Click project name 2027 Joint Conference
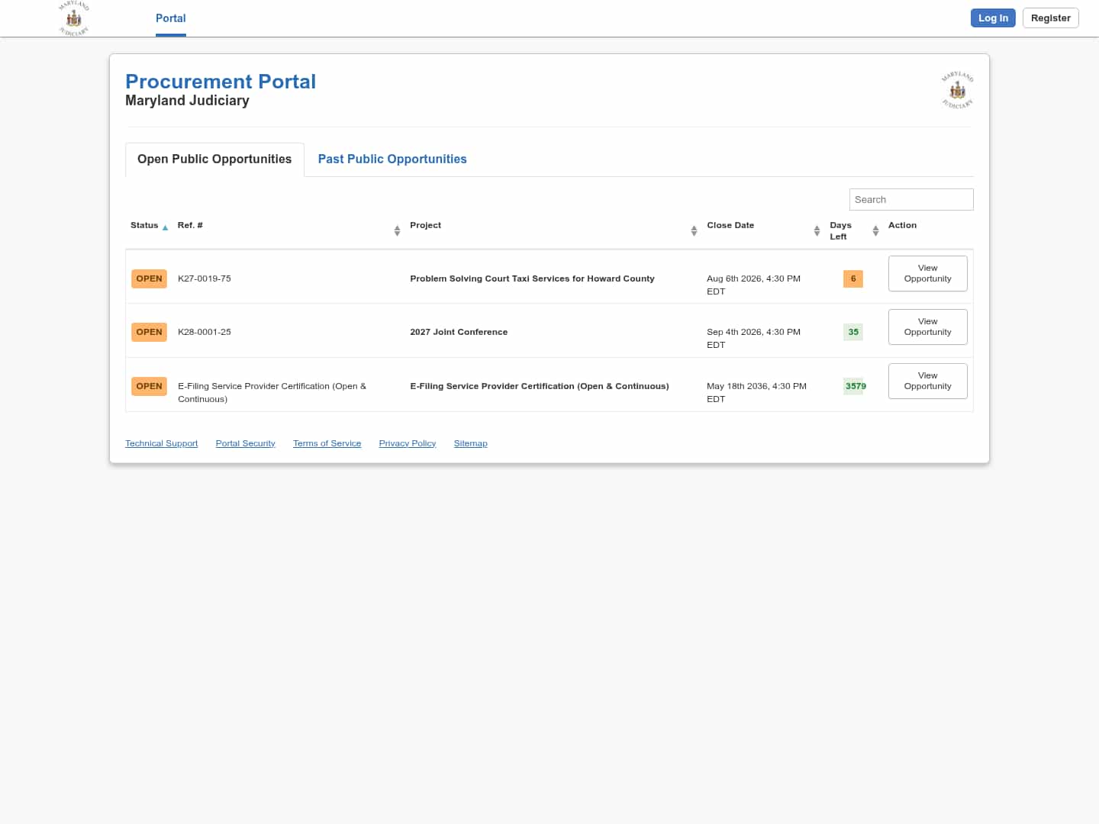The width and height of the screenshot is (1099, 824). (x=459, y=332)
